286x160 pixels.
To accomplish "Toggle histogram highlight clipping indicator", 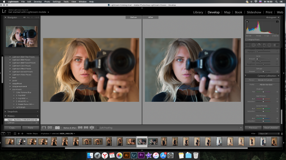I will point(277,22).
